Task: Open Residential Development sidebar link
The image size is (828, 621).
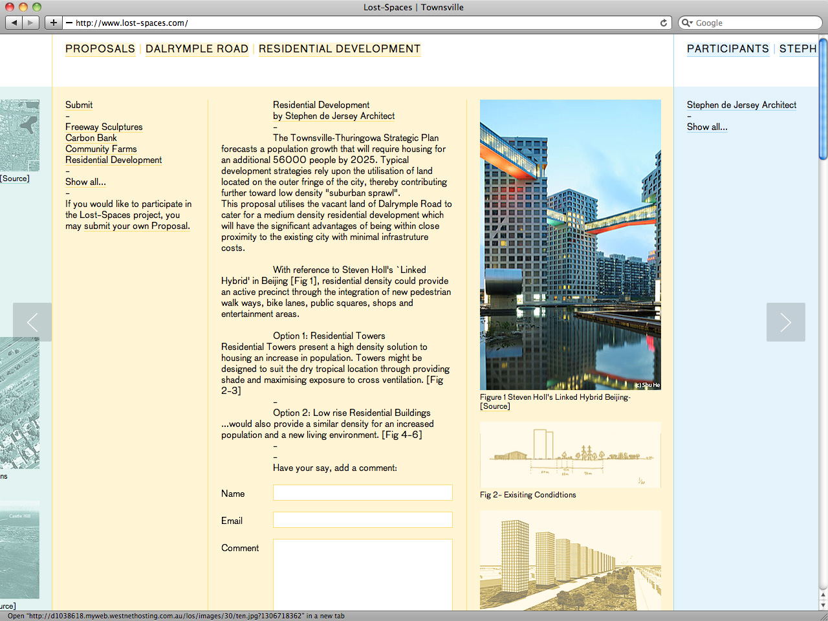Action: coord(113,160)
